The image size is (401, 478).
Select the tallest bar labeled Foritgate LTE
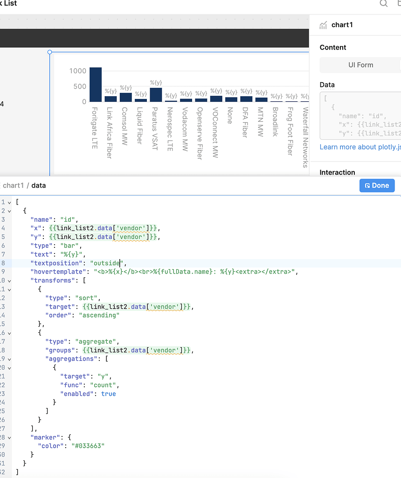pos(95,84)
